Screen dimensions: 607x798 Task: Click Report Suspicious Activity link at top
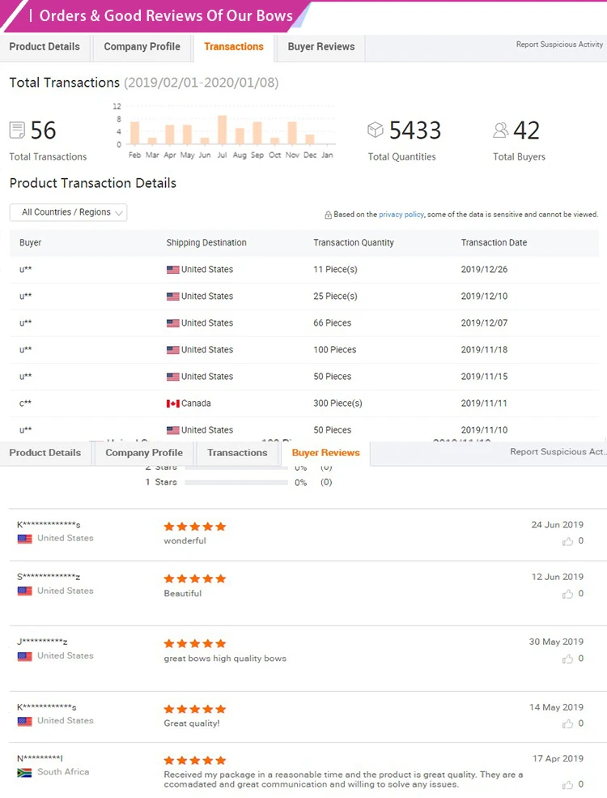[x=559, y=45]
